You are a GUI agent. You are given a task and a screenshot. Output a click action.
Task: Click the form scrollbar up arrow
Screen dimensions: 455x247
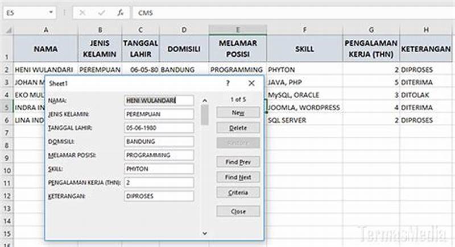[x=205, y=101]
